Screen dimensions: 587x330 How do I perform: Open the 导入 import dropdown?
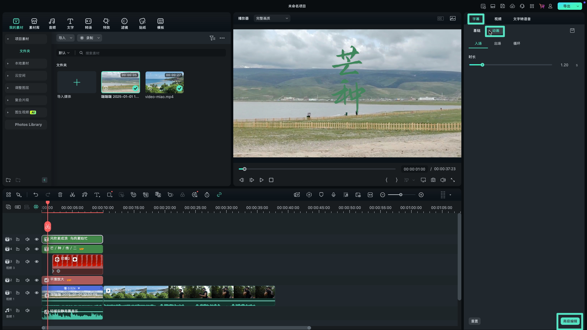[x=65, y=38]
